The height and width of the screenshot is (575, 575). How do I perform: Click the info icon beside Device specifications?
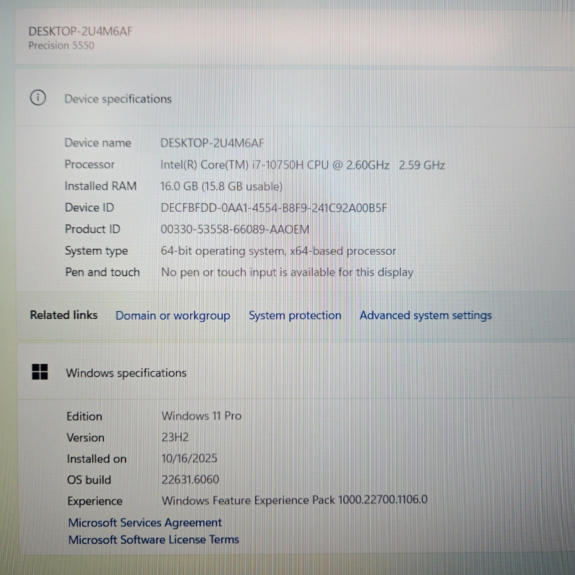click(38, 98)
